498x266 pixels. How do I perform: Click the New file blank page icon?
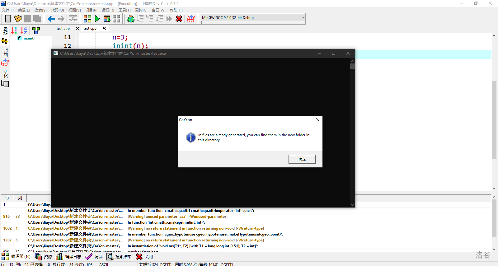click(x=8, y=19)
